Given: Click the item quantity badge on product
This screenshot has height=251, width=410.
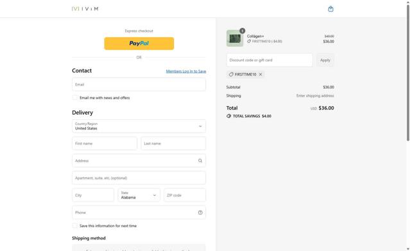Looking at the screenshot, I should 242,31.
